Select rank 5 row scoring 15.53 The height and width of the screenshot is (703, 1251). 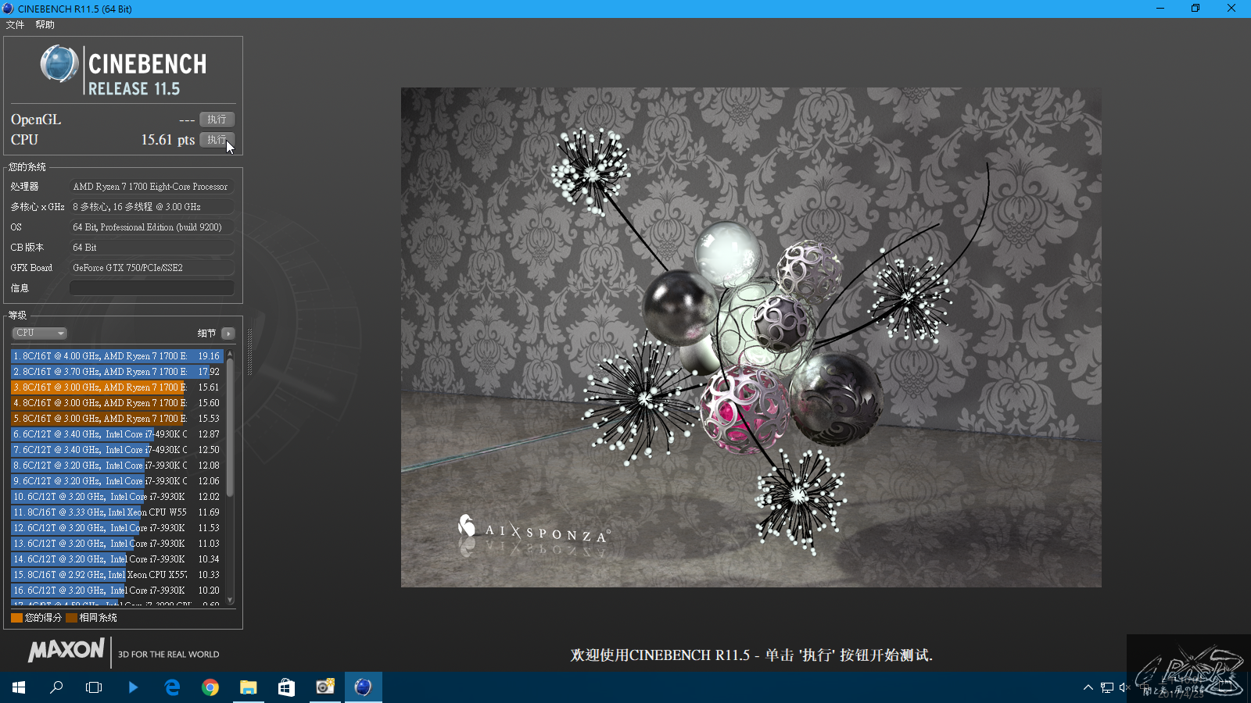pyautogui.click(x=117, y=419)
